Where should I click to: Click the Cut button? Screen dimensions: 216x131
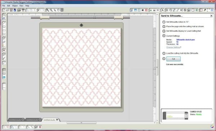pyautogui.click(x=174, y=59)
